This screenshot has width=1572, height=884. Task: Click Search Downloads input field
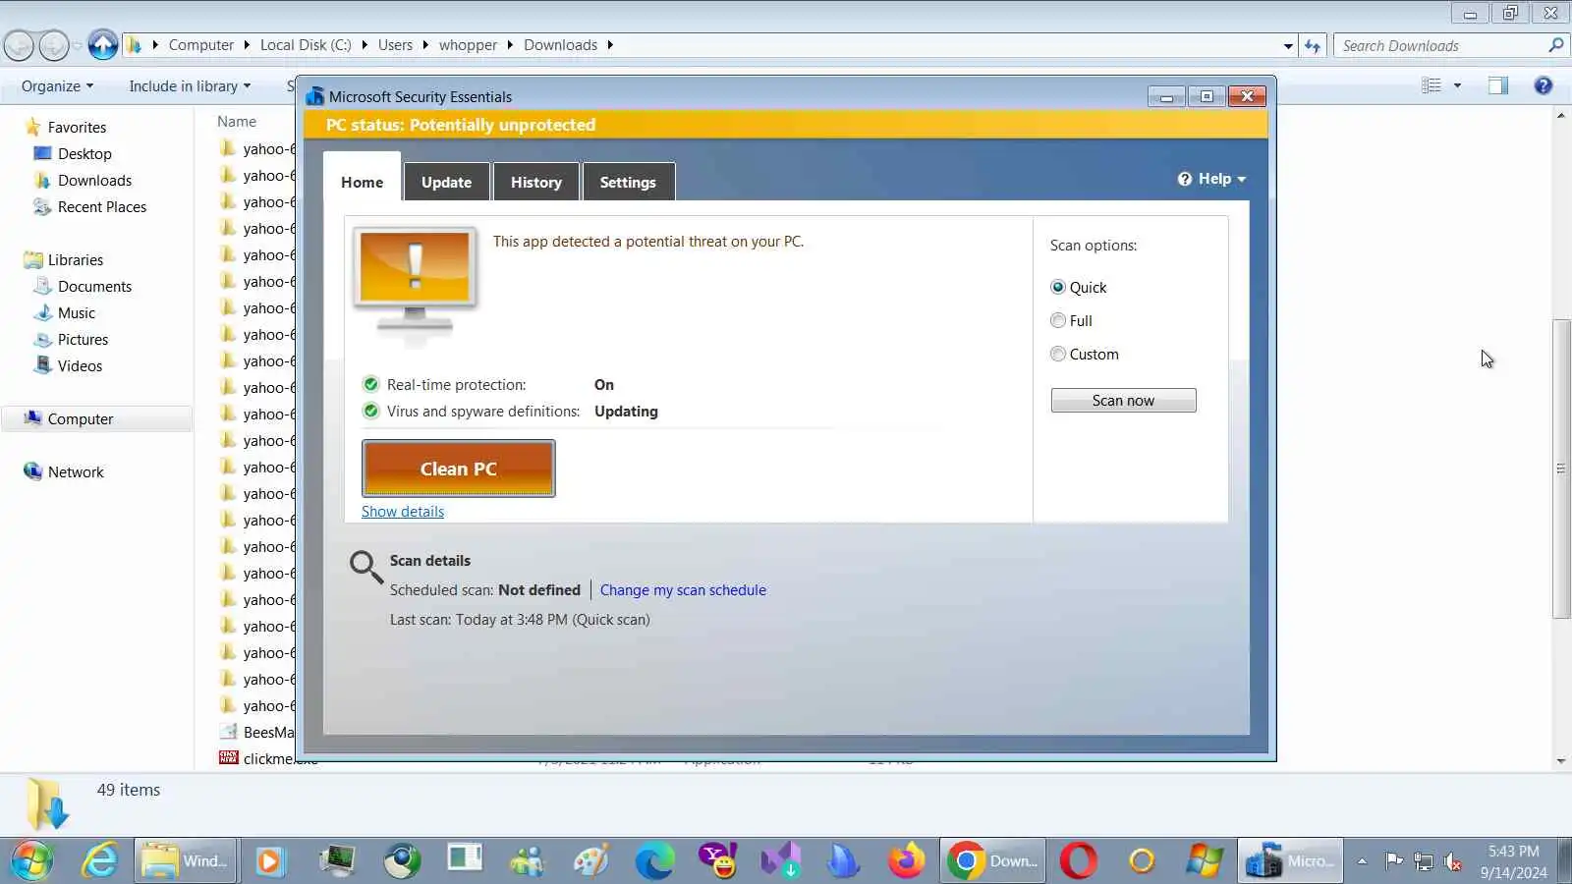[x=1440, y=45]
